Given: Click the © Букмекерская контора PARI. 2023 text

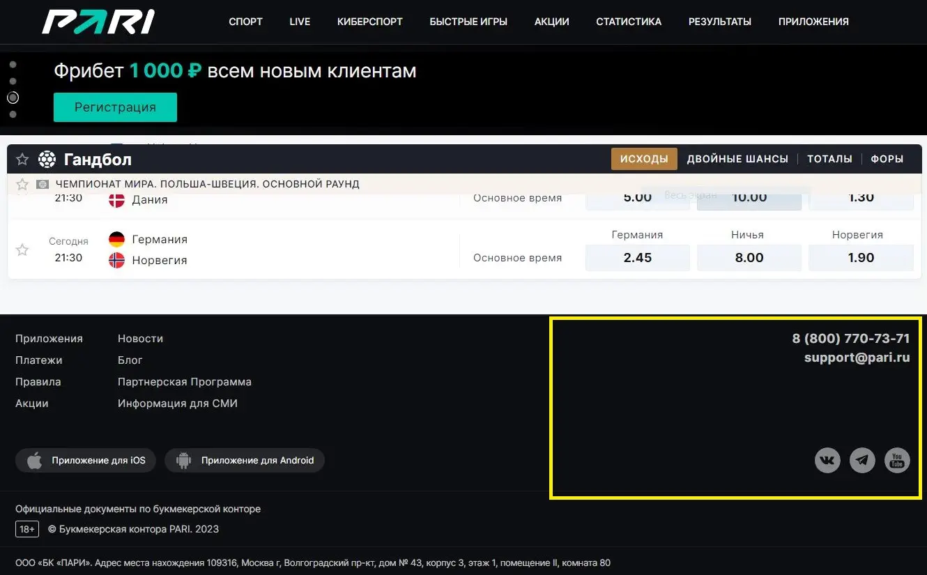Looking at the screenshot, I should (133, 529).
